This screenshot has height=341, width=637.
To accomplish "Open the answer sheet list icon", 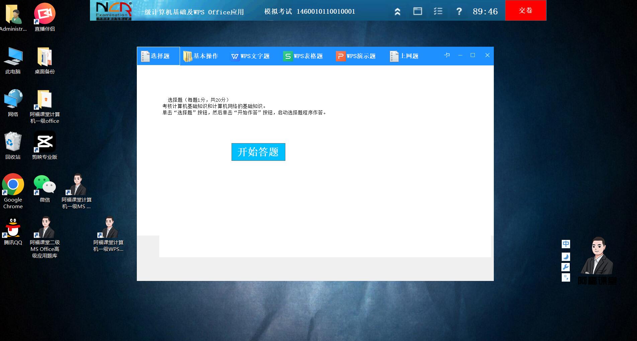I will [438, 11].
